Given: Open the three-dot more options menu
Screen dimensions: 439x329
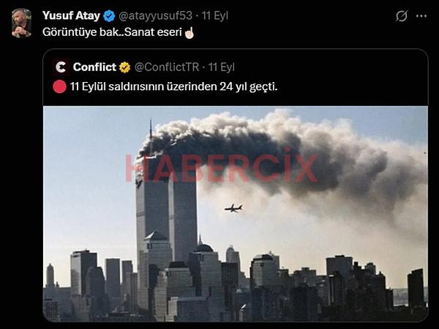Looking at the screenshot, I should [x=421, y=16].
